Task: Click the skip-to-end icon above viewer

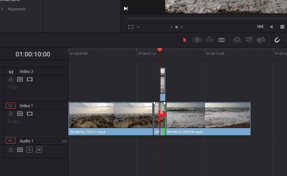Action: [126, 8]
